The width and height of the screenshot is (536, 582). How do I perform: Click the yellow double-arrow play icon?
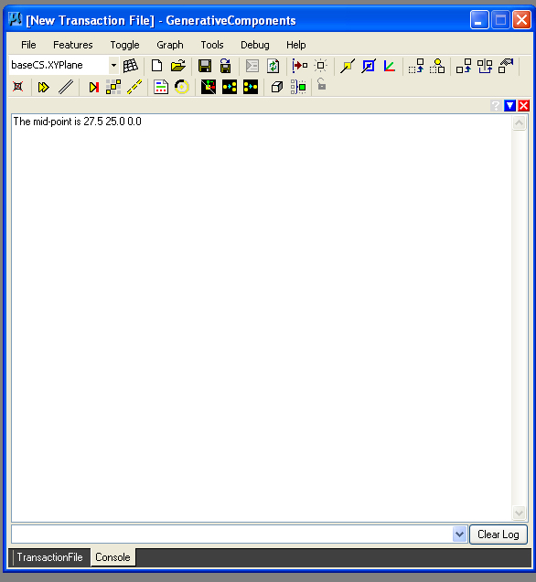click(44, 87)
